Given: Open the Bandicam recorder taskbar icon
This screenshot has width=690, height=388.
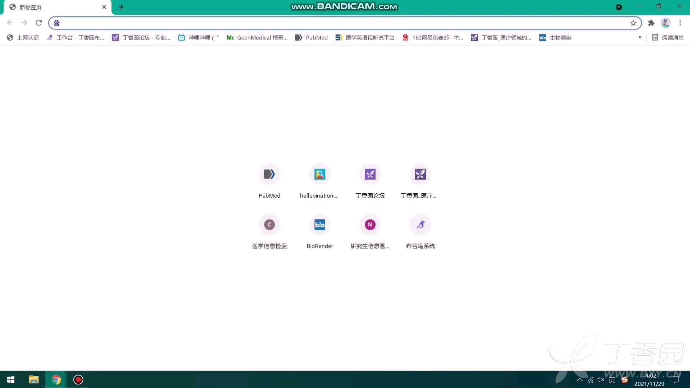Looking at the screenshot, I should [78, 380].
